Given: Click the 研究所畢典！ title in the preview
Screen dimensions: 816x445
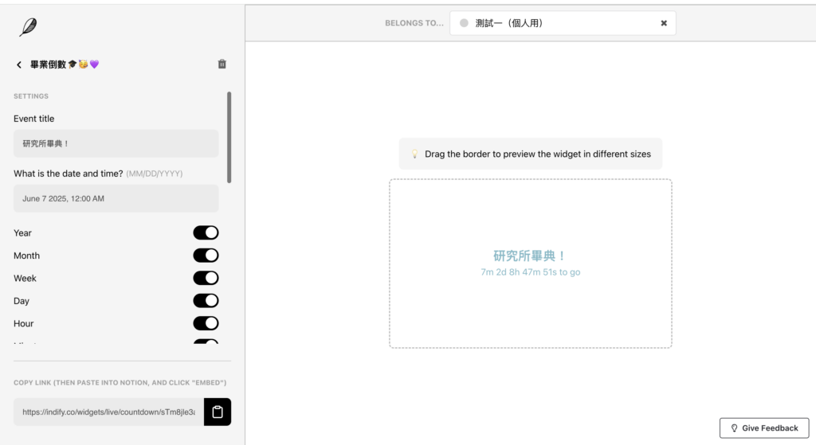Looking at the screenshot, I should (530, 256).
